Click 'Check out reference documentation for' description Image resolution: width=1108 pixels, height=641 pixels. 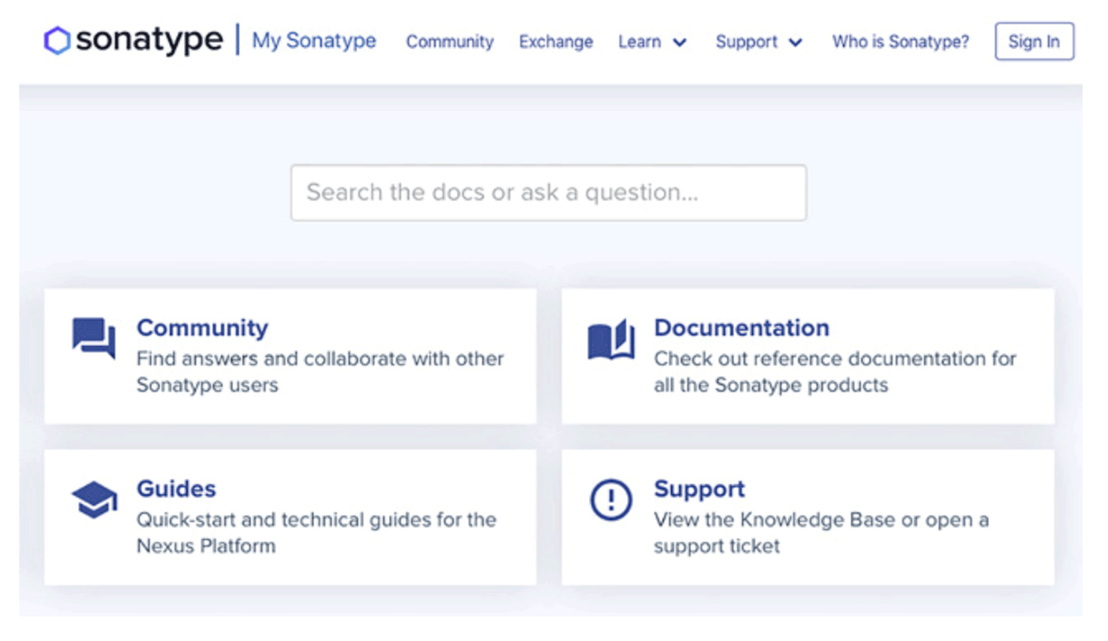pyautogui.click(x=835, y=358)
